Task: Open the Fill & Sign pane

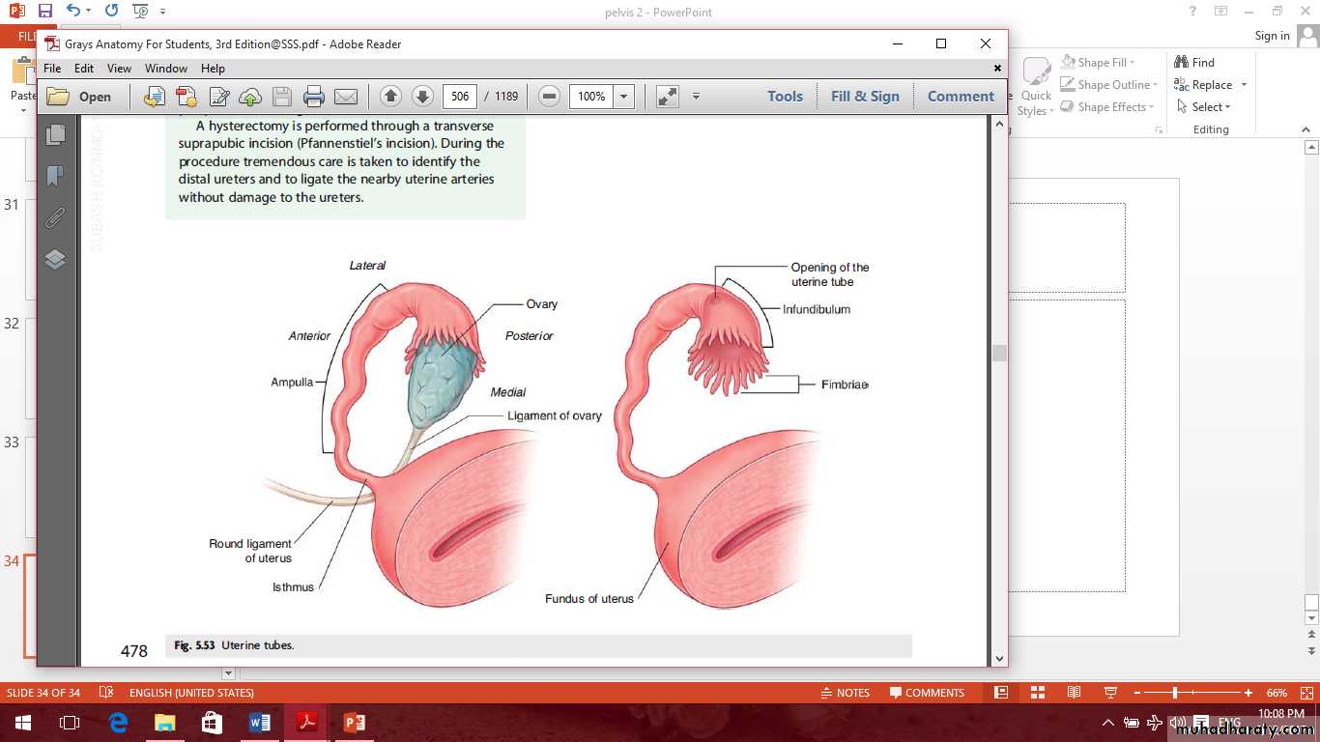Action: pyautogui.click(x=865, y=97)
